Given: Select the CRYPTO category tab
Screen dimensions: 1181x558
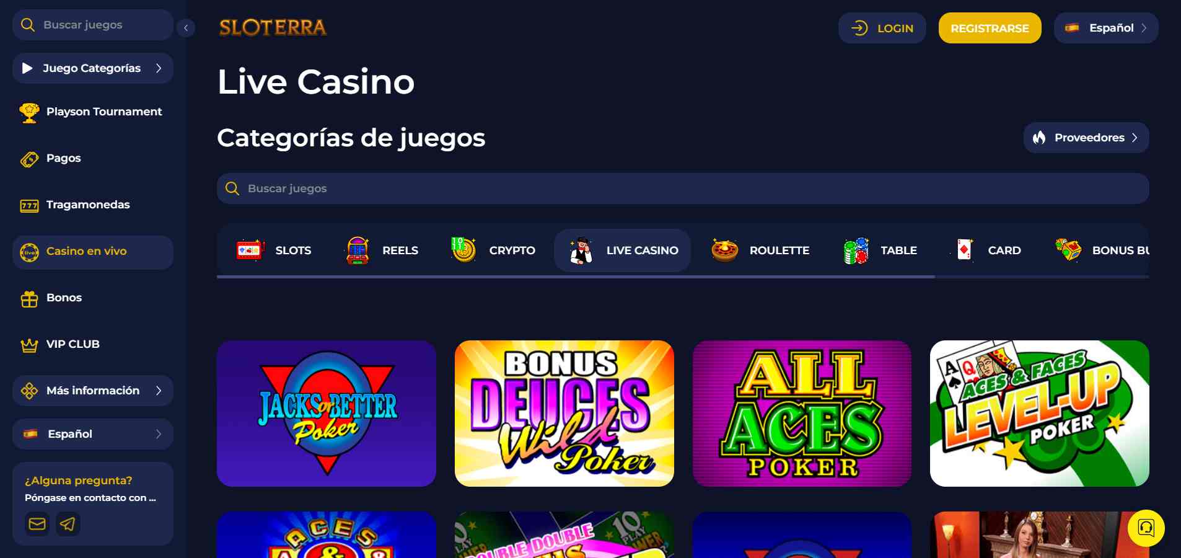Looking at the screenshot, I should [x=493, y=250].
